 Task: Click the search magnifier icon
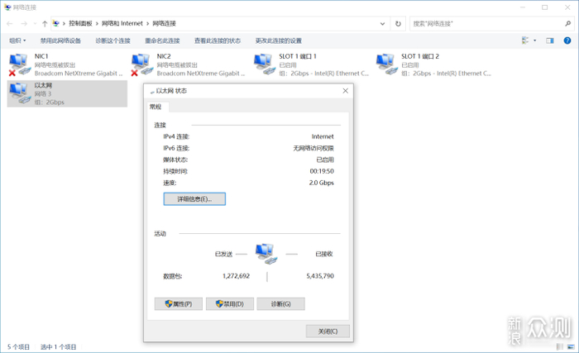(x=568, y=24)
